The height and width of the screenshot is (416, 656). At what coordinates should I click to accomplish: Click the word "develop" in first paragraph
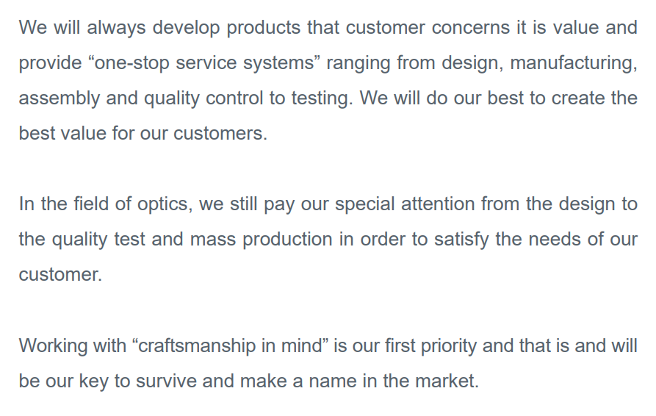pos(183,29)
